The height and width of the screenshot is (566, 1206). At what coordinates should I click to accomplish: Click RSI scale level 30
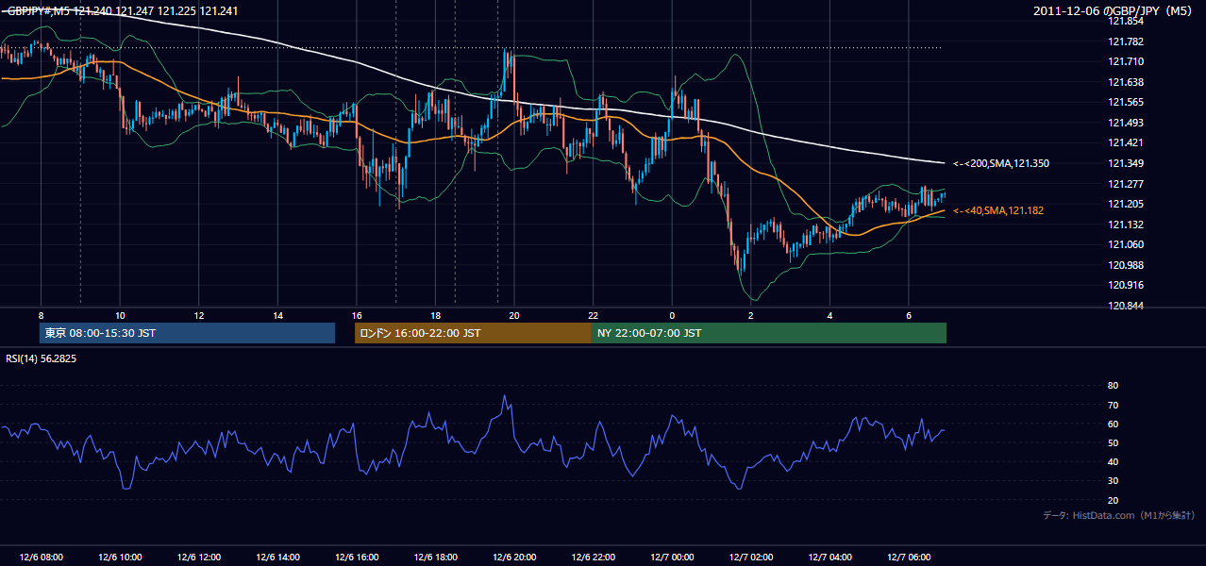(x=1113, y=481)
